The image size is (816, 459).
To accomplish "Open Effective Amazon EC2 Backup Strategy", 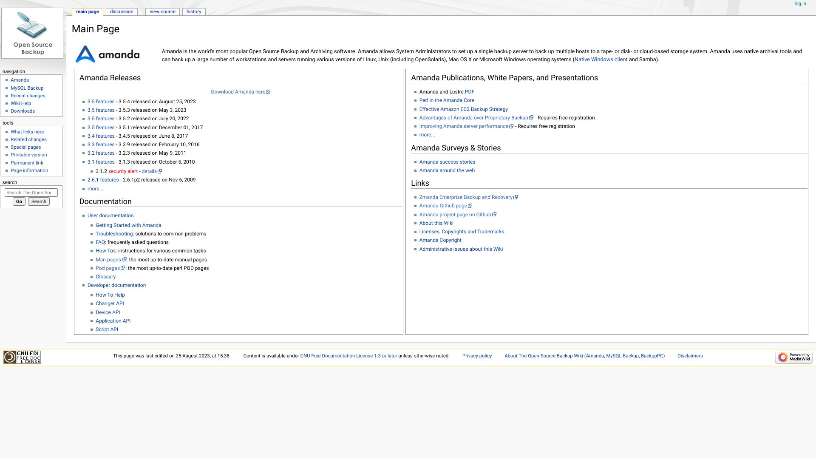I will [463, 110].
